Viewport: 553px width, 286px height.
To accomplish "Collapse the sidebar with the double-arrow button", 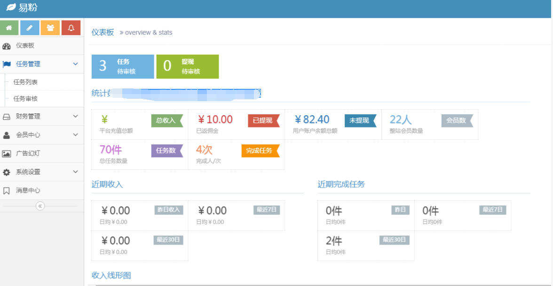I will (40, 206).
